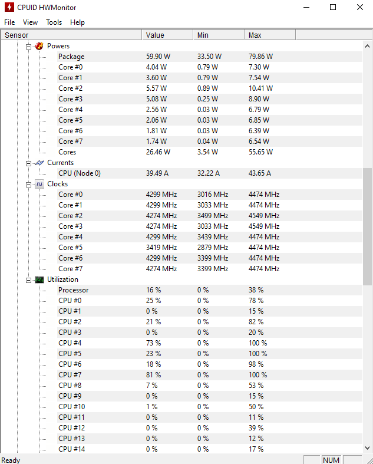Image resolution: width=373 pixels, height=464 pixels.
Task: Click the scrollbar up arrow
Action: coord(367,46)
